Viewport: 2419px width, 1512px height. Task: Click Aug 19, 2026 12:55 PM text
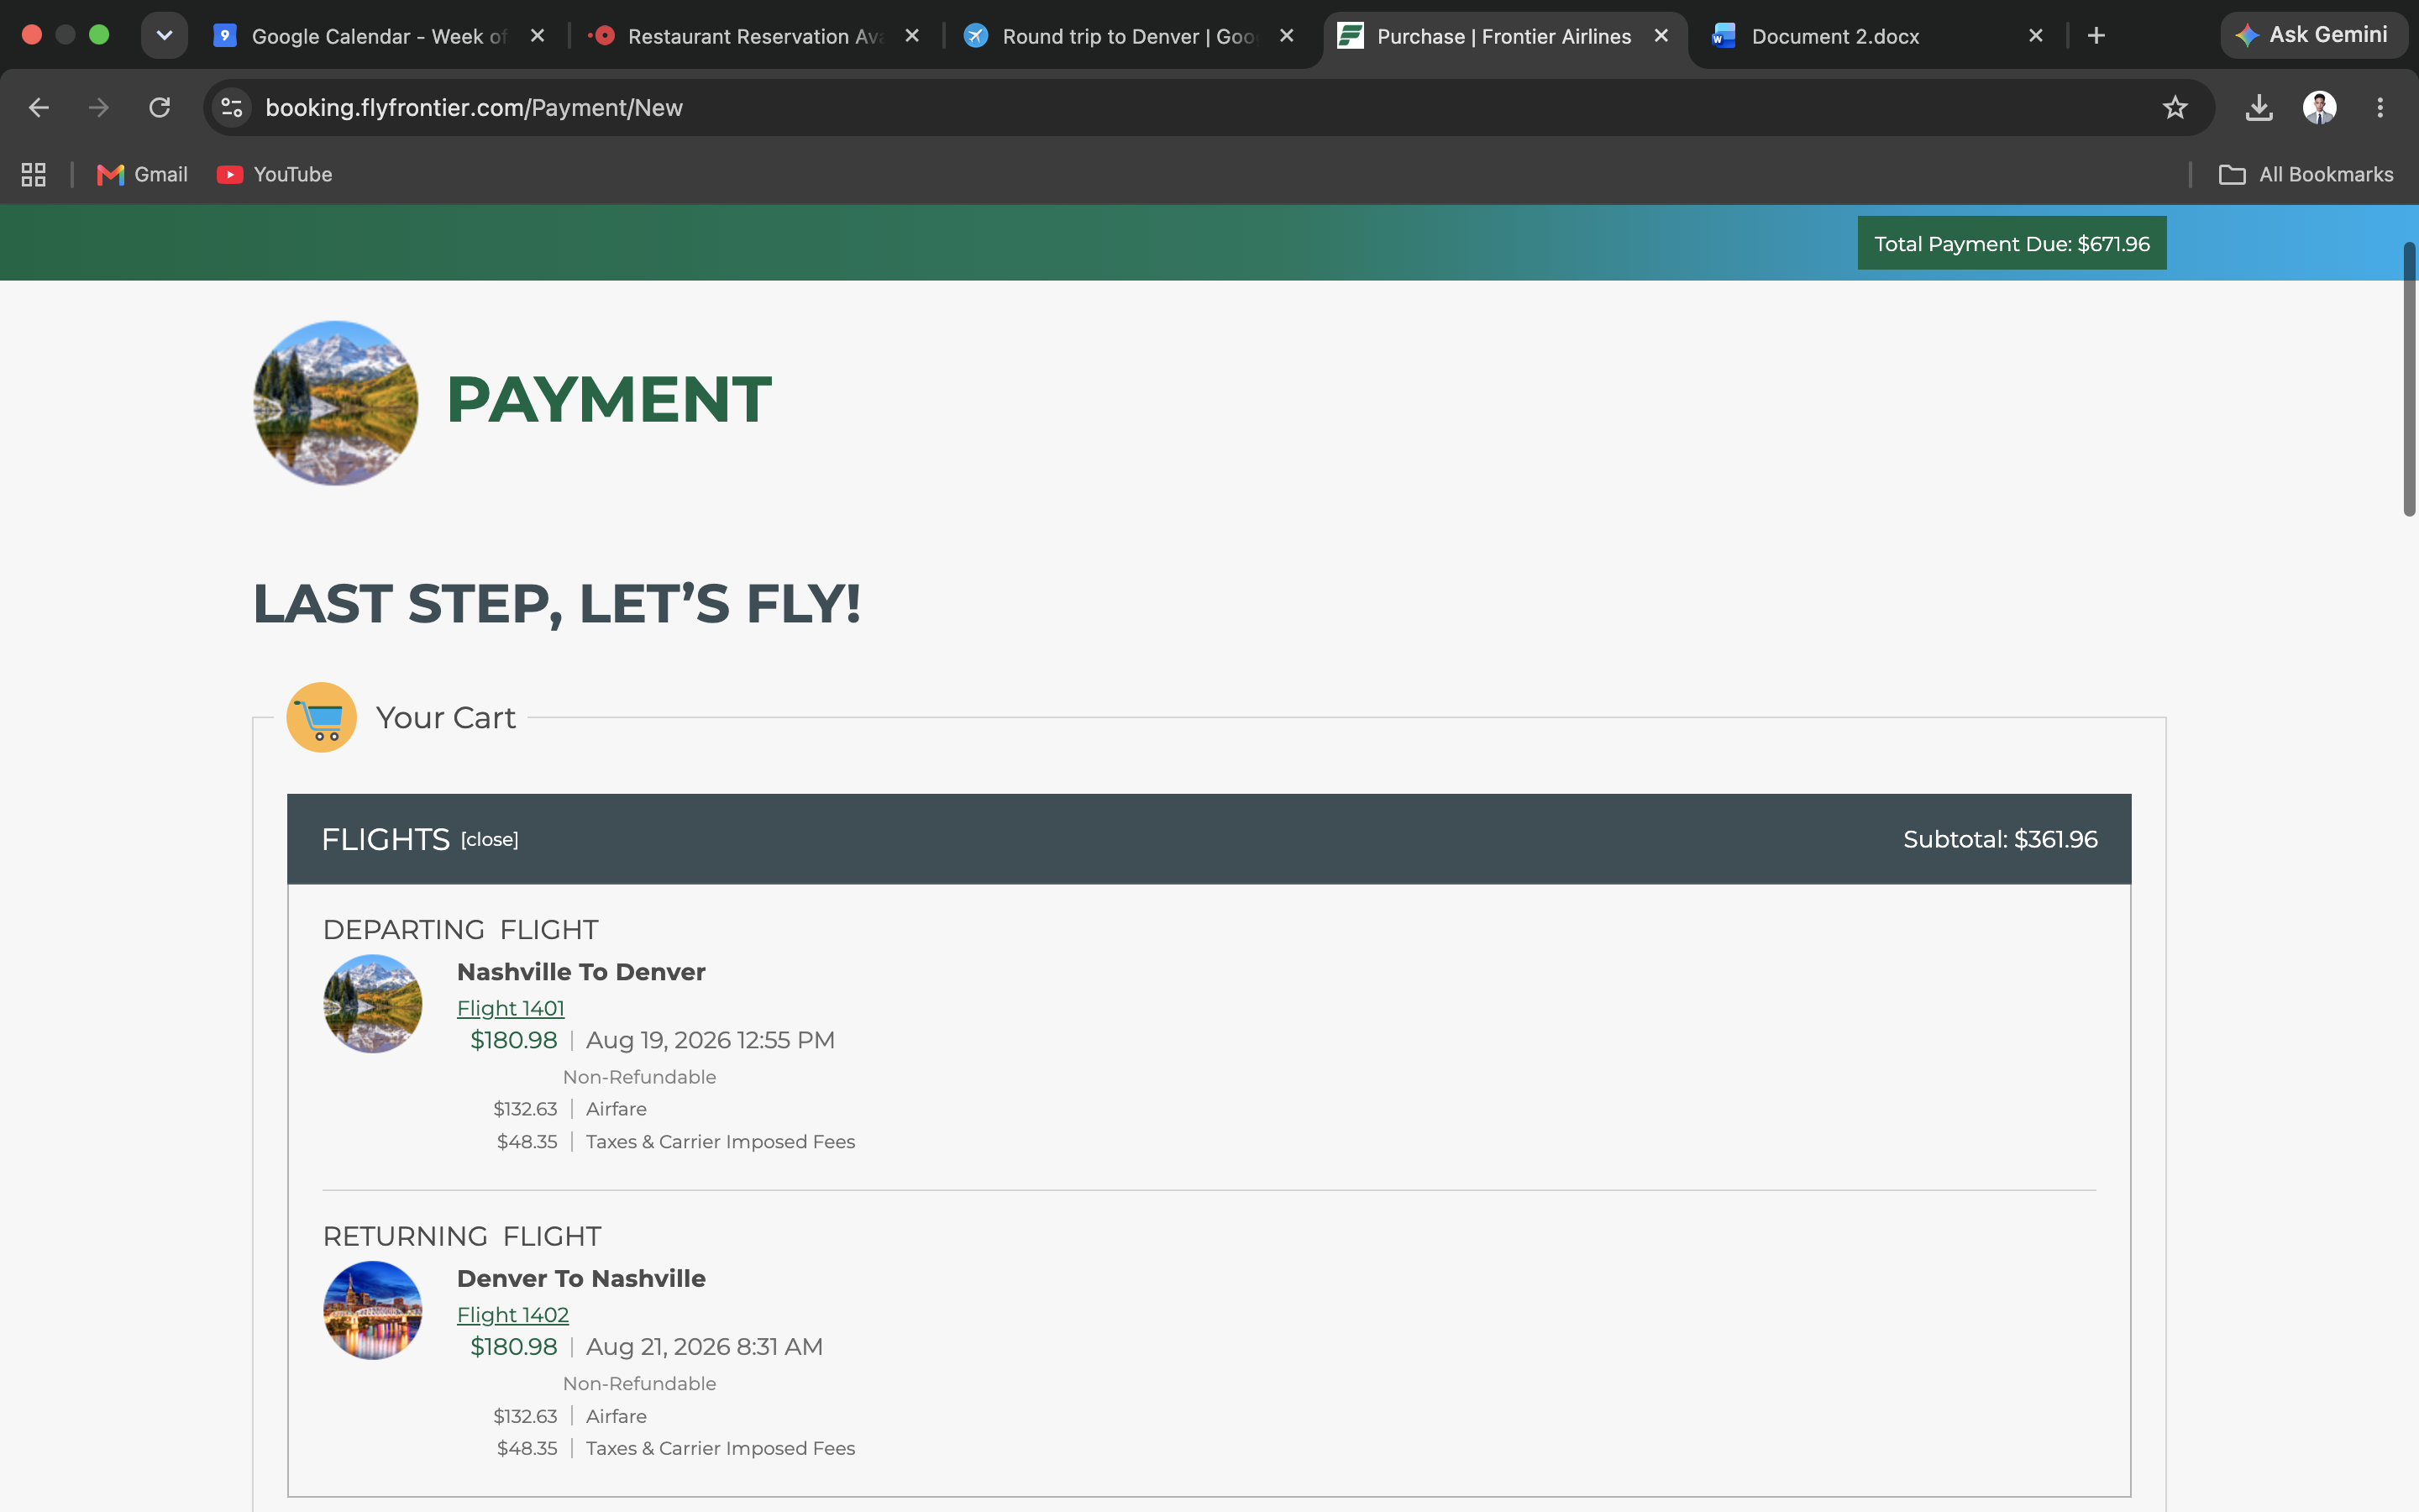(x=710, y=1040)
